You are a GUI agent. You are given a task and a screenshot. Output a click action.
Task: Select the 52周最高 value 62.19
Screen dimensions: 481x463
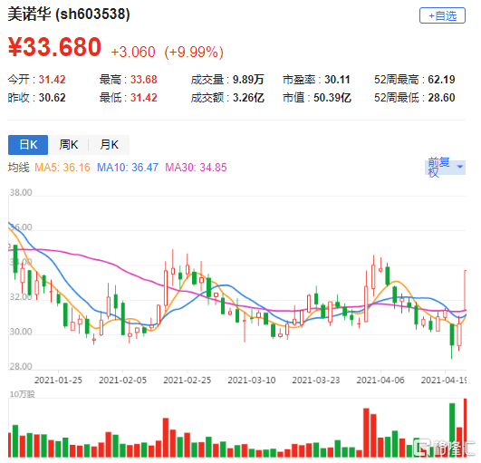tap(441, 80)
